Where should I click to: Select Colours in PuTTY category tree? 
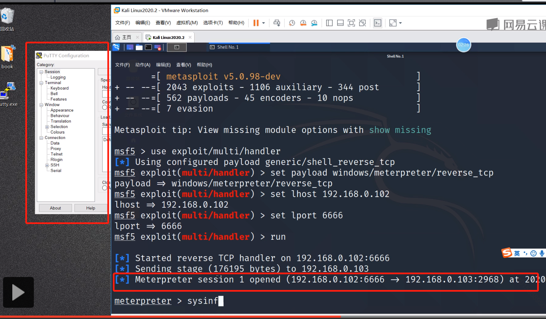point(57,132)
